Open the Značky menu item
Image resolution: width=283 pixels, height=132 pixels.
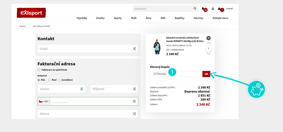pos(100,18)
